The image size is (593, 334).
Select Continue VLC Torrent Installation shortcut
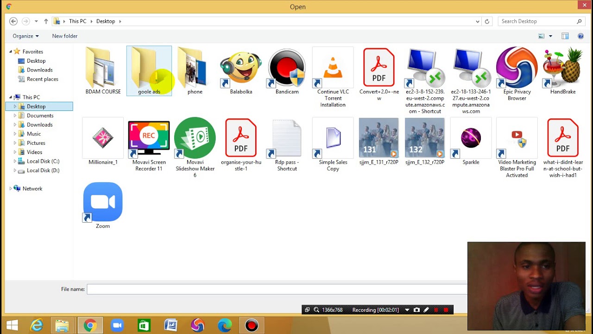pos(333,77)
